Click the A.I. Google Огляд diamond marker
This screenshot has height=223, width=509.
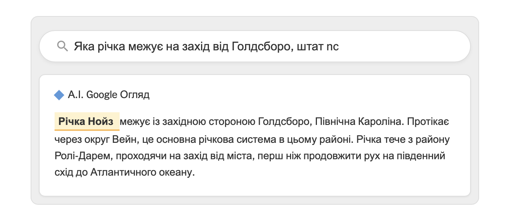point(60,94)
